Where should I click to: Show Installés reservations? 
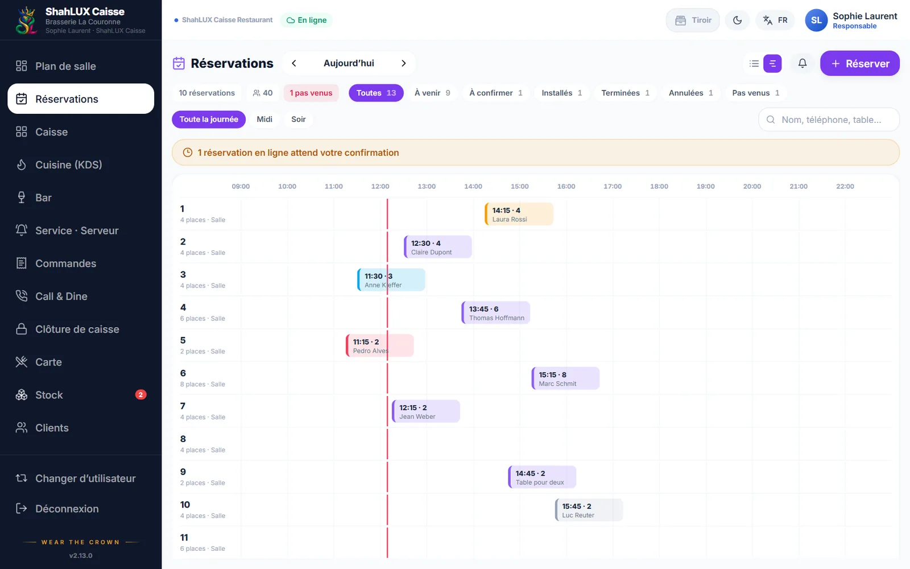pos(562,93)
